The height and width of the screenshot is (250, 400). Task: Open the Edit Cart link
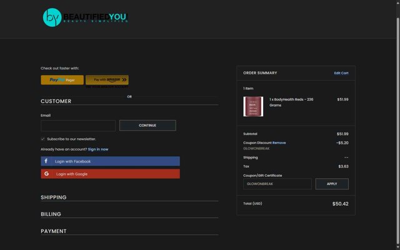[x=341, y=73]
